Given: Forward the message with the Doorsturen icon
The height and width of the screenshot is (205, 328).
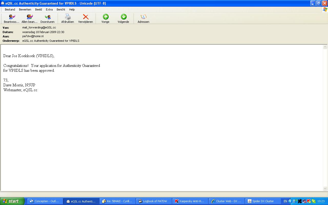Looking at the screenshot, I should point(47,17).
